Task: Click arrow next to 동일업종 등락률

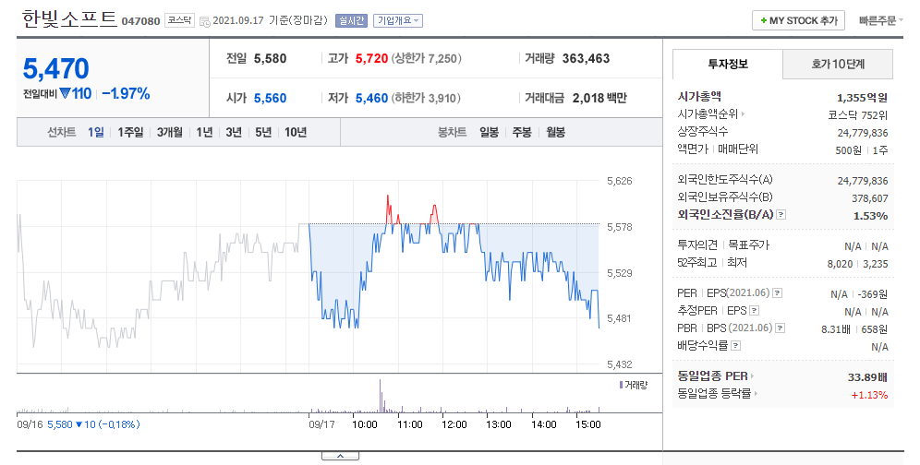Action: [756, 393]
